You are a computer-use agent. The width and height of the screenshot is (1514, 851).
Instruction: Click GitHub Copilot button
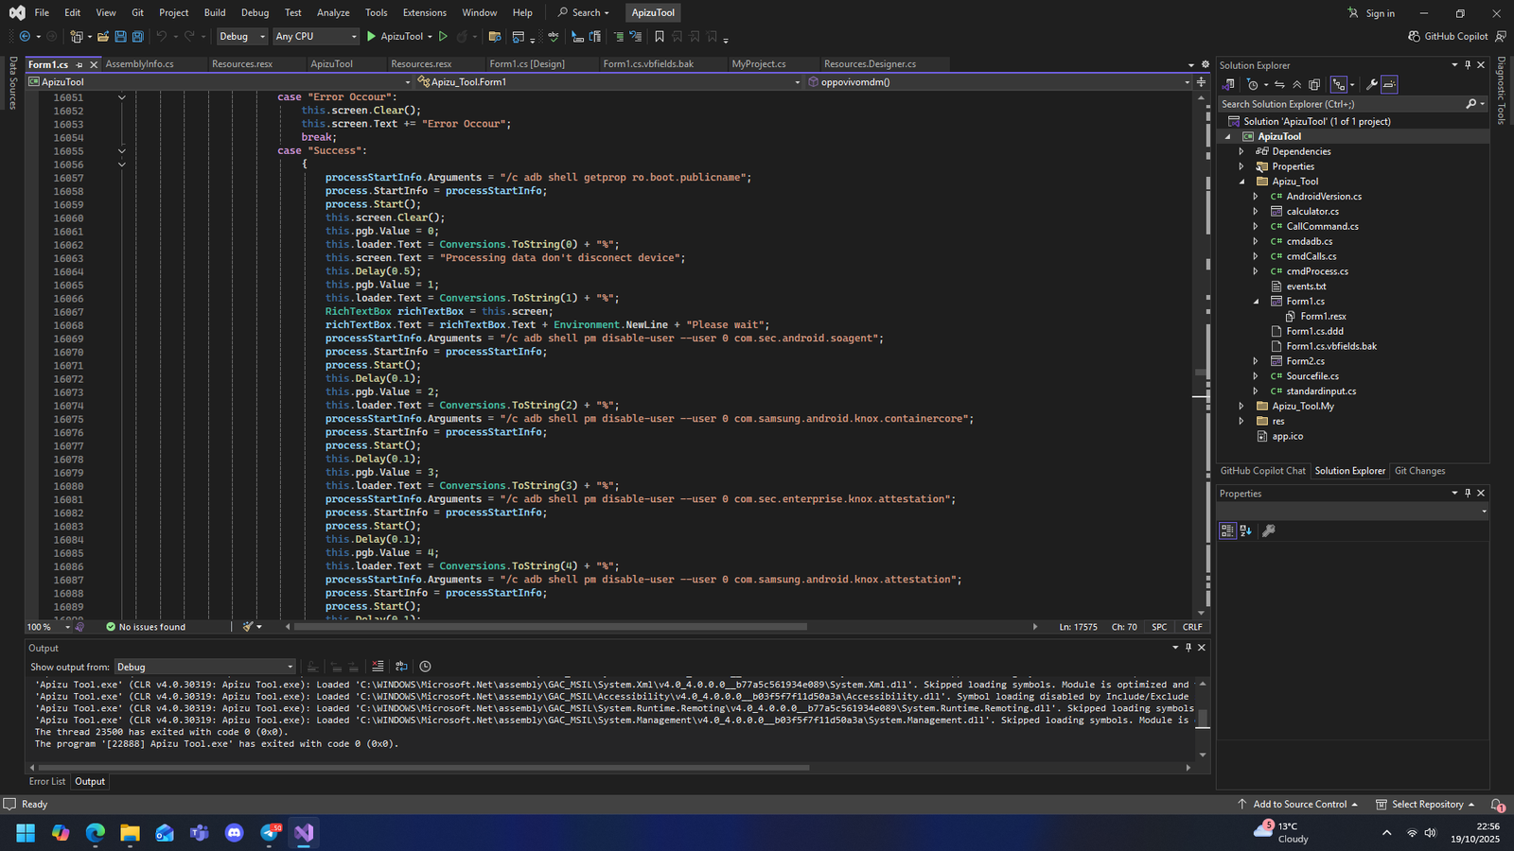pyautogui.click(x=1448, y=37)
